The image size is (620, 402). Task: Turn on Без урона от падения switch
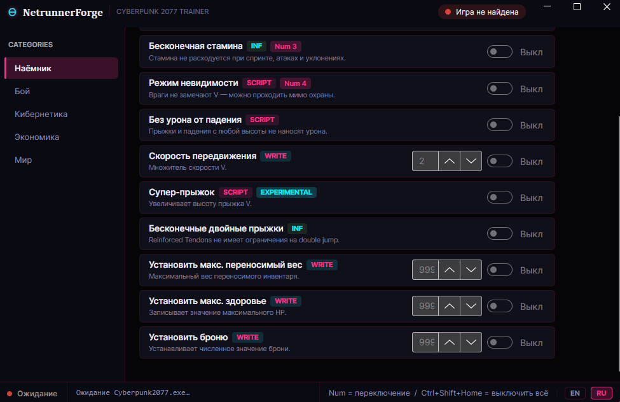(499, 125)
